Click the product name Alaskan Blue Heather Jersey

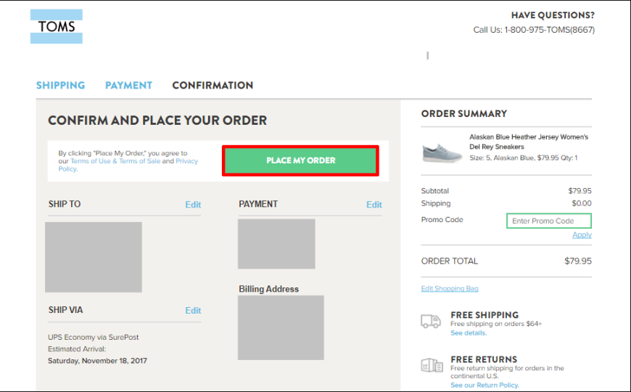[529, 142]
